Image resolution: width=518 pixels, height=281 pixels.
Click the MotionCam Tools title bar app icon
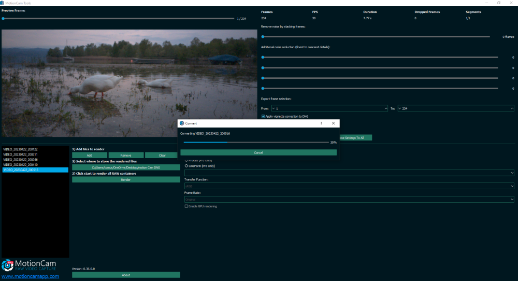[4, 3]
